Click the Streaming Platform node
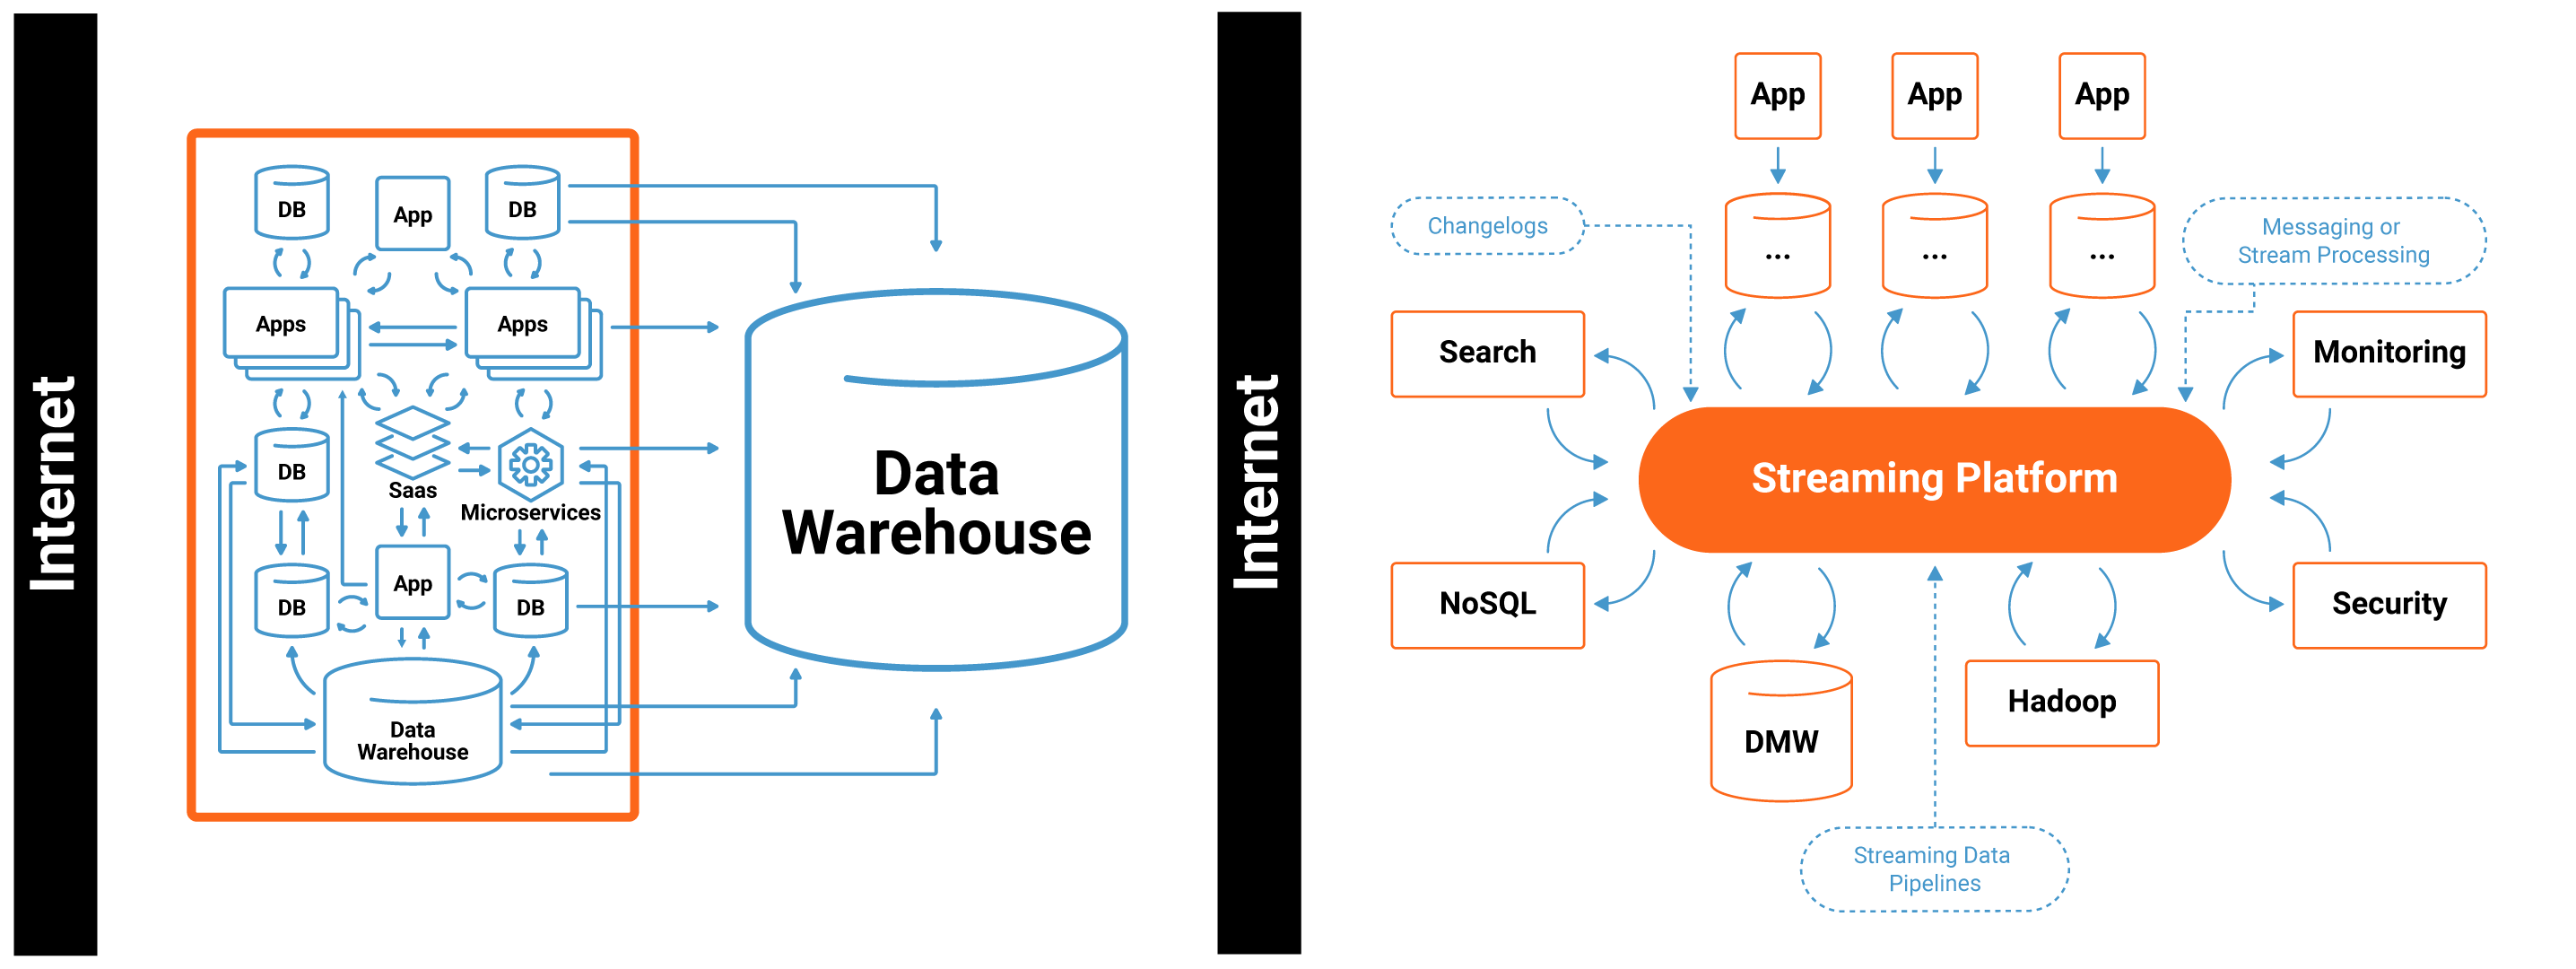2576x969 pixels. 1930,484
